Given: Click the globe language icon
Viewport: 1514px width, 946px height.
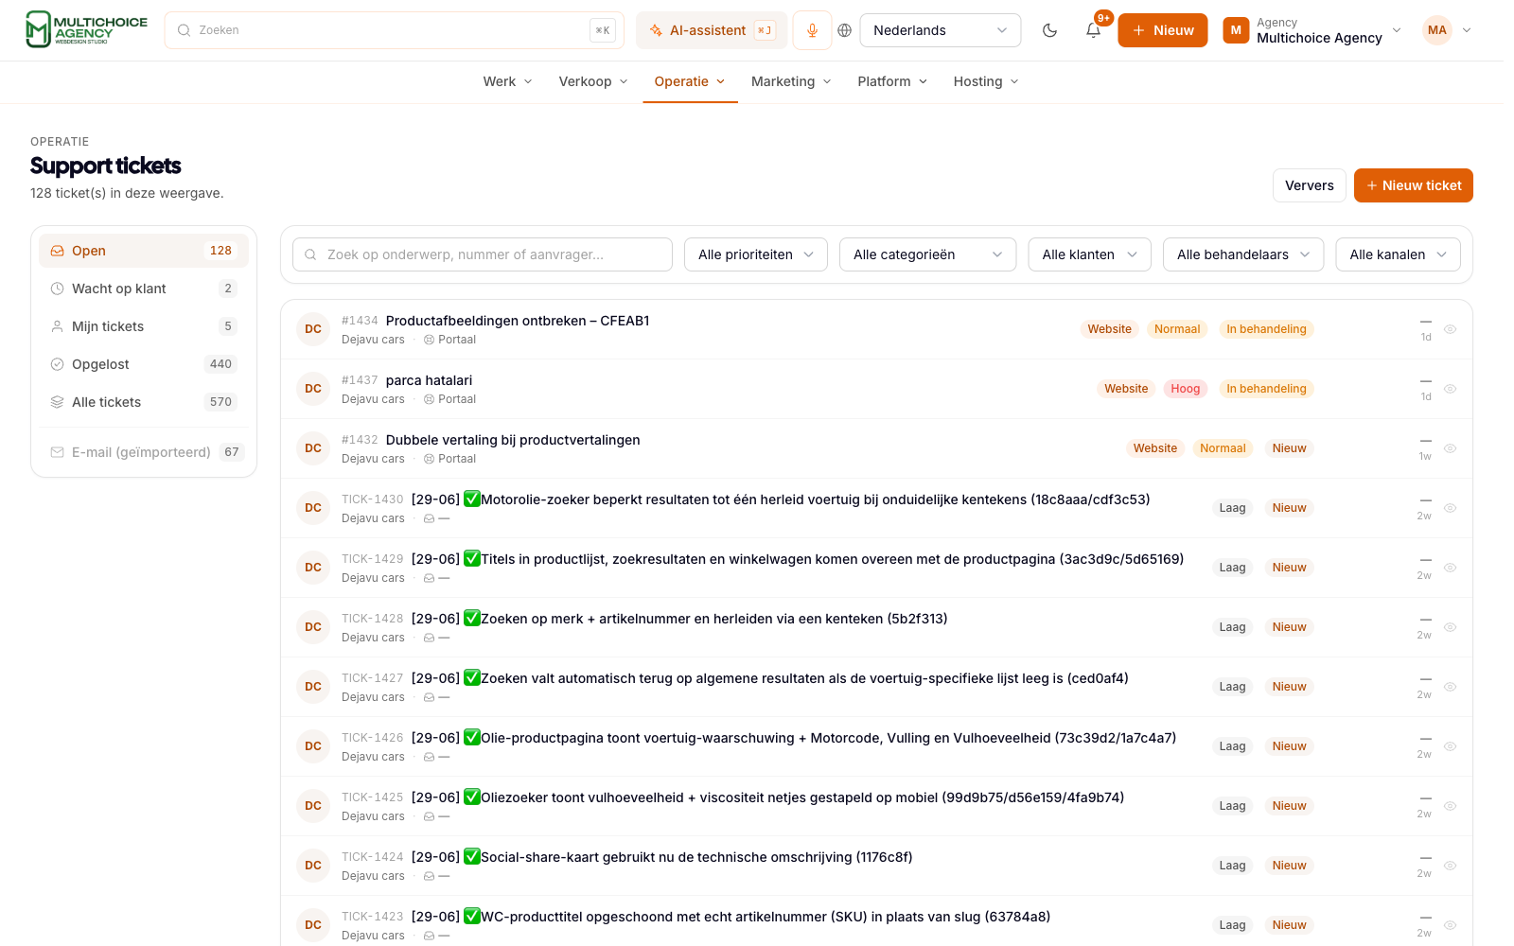Looking at the screenshot, I should coord(845,30).
